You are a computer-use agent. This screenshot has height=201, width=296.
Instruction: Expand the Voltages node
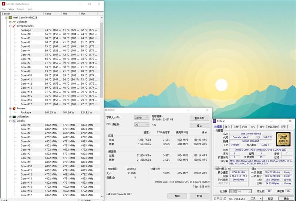pos(10,22)
